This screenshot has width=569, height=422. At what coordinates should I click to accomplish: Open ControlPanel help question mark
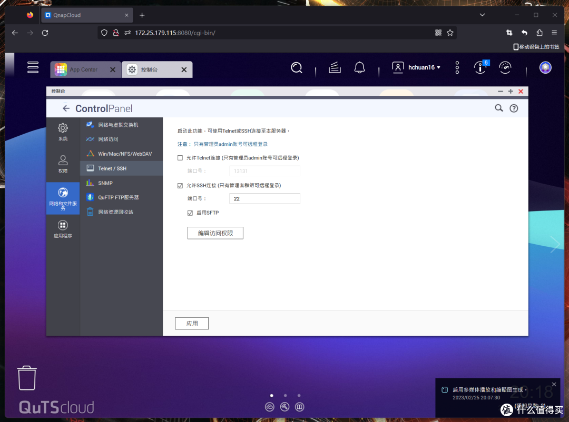pyautogui.click(x=514, y=108)
